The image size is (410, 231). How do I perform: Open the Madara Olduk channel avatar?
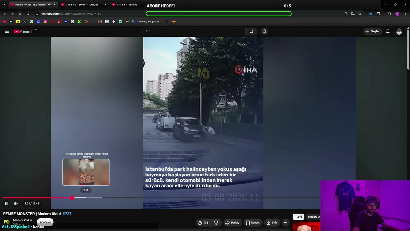click(x=7, y=222)
